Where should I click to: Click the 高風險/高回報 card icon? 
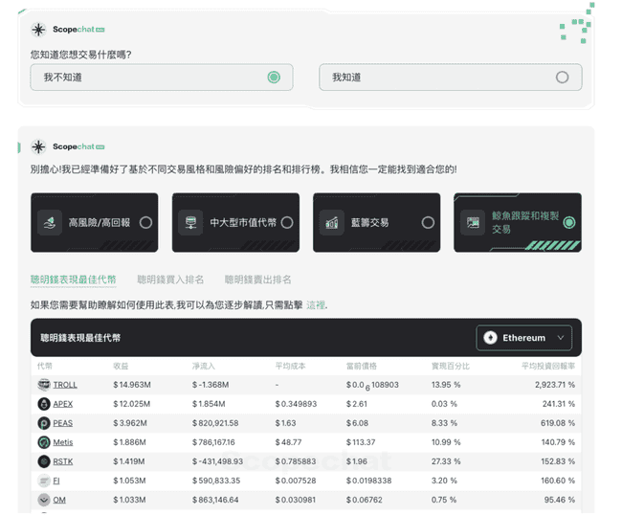pos(50,223)
